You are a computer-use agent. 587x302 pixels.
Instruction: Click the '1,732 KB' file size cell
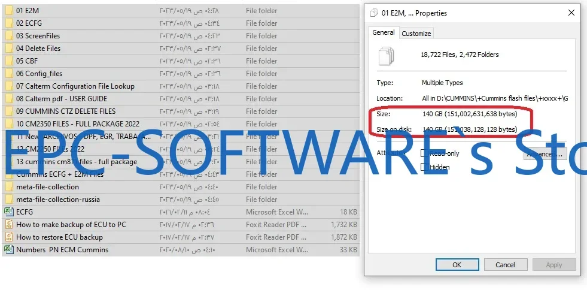point(344,225)
